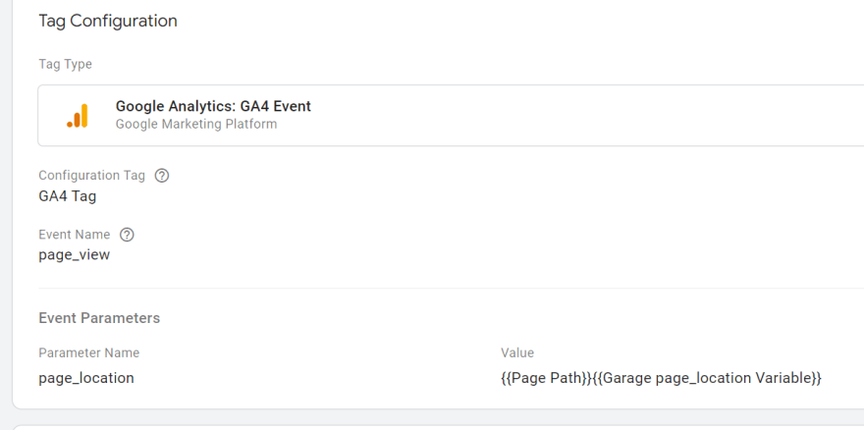Click the Garage page_location Variable text
This screenshot has height=430, width=864.
707,378
